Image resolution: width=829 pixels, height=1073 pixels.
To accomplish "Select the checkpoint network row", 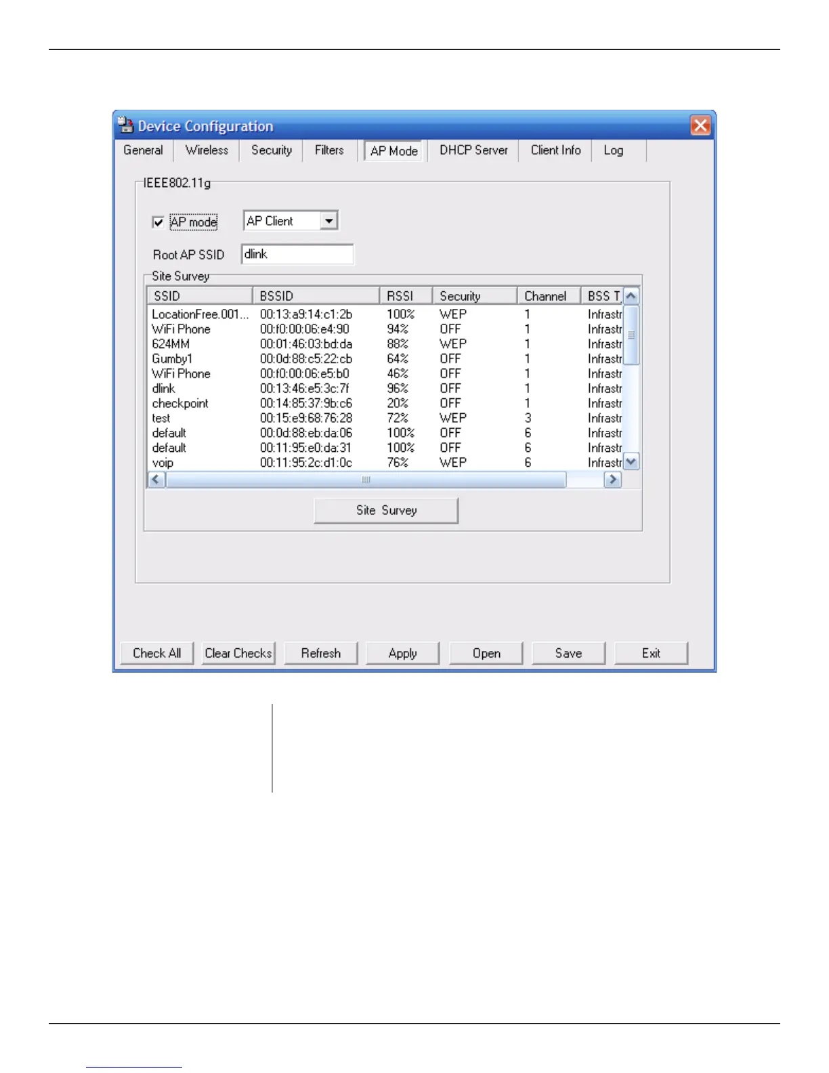I will [385, 404].
